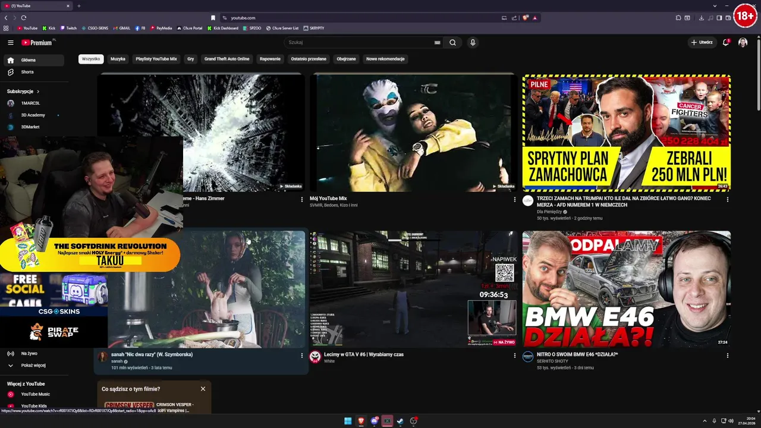Screen dimensions: 761x428
Task: Visit the SERHITO SHOTY channel name link
Action: [552, 361]
